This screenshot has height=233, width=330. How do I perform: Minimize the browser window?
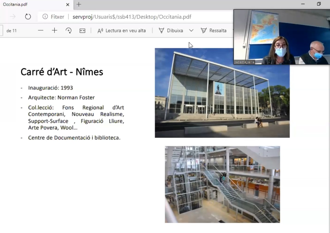coord(303,4)
